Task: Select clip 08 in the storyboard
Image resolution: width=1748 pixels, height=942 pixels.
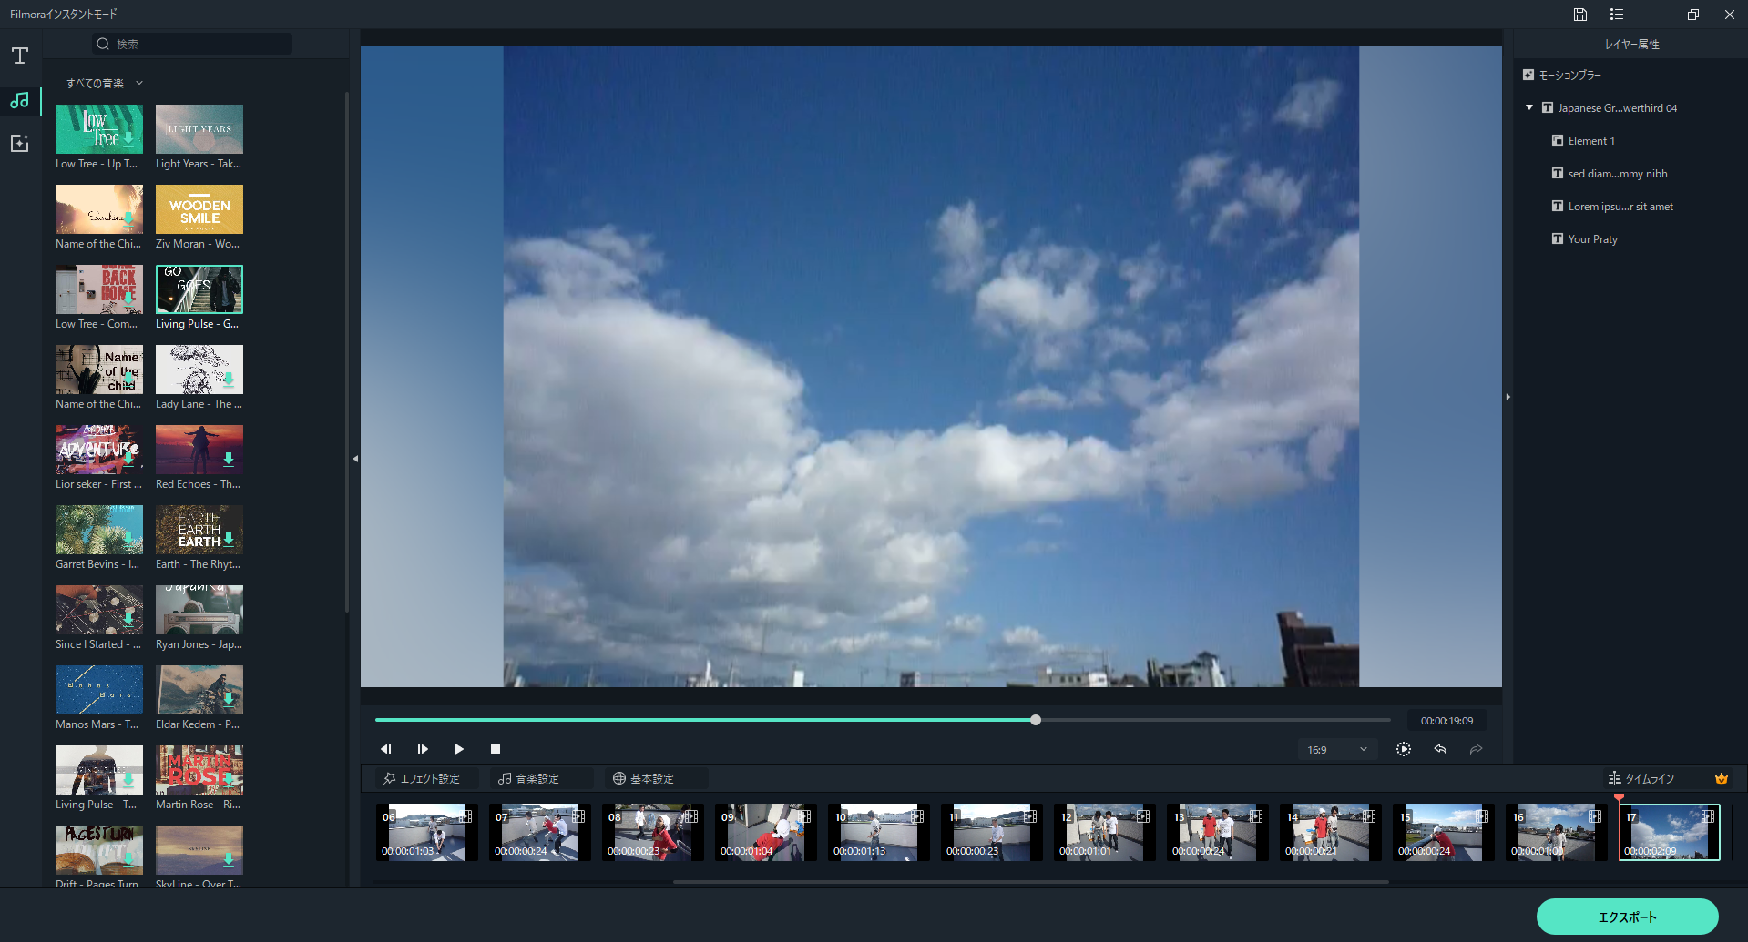Action: 653,832
